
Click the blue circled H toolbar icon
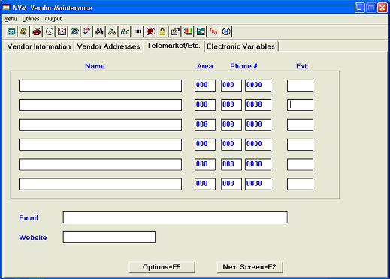point(226,31)
